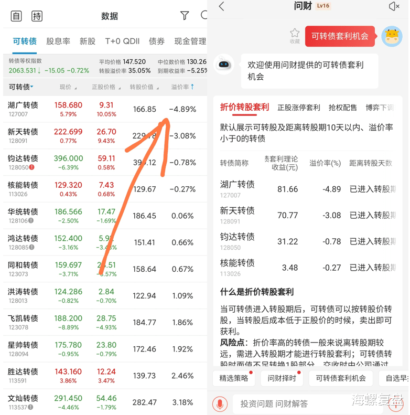Switch to the T+0 QDII tab

coord(122,41)
